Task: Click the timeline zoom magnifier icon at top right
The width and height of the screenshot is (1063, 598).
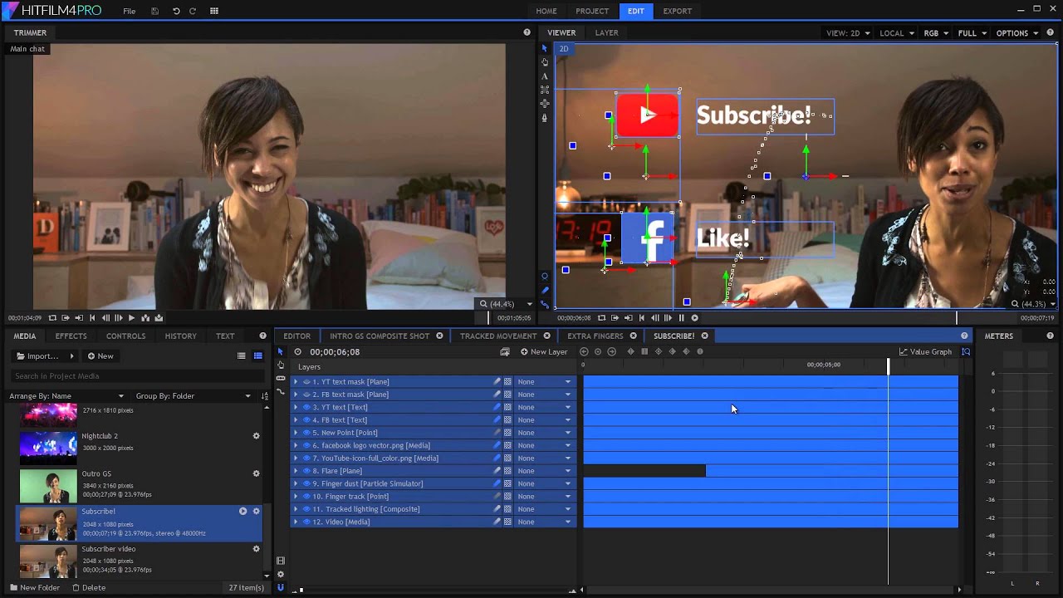Action: pos(966,352)
